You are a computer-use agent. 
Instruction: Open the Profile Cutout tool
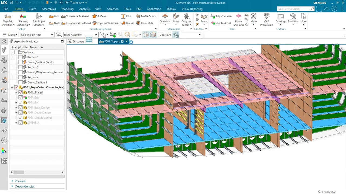pyautogui.click(x=138, y=16)
